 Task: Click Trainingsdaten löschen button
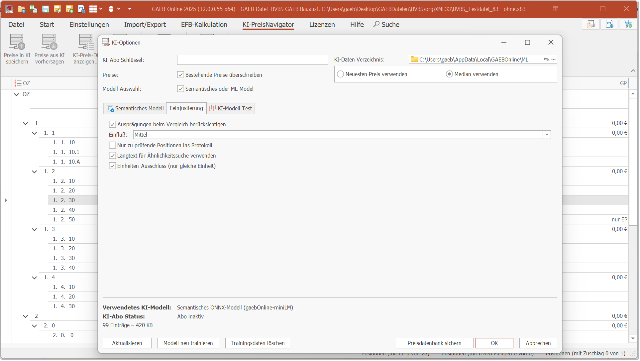click(x=258, y=343)
